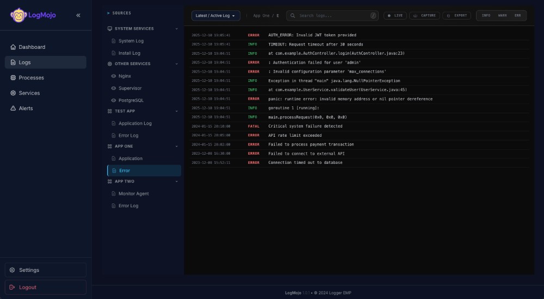This screenshot has height=299, width=544.
Task: Open the Test App Error Log
Action: 144,136
